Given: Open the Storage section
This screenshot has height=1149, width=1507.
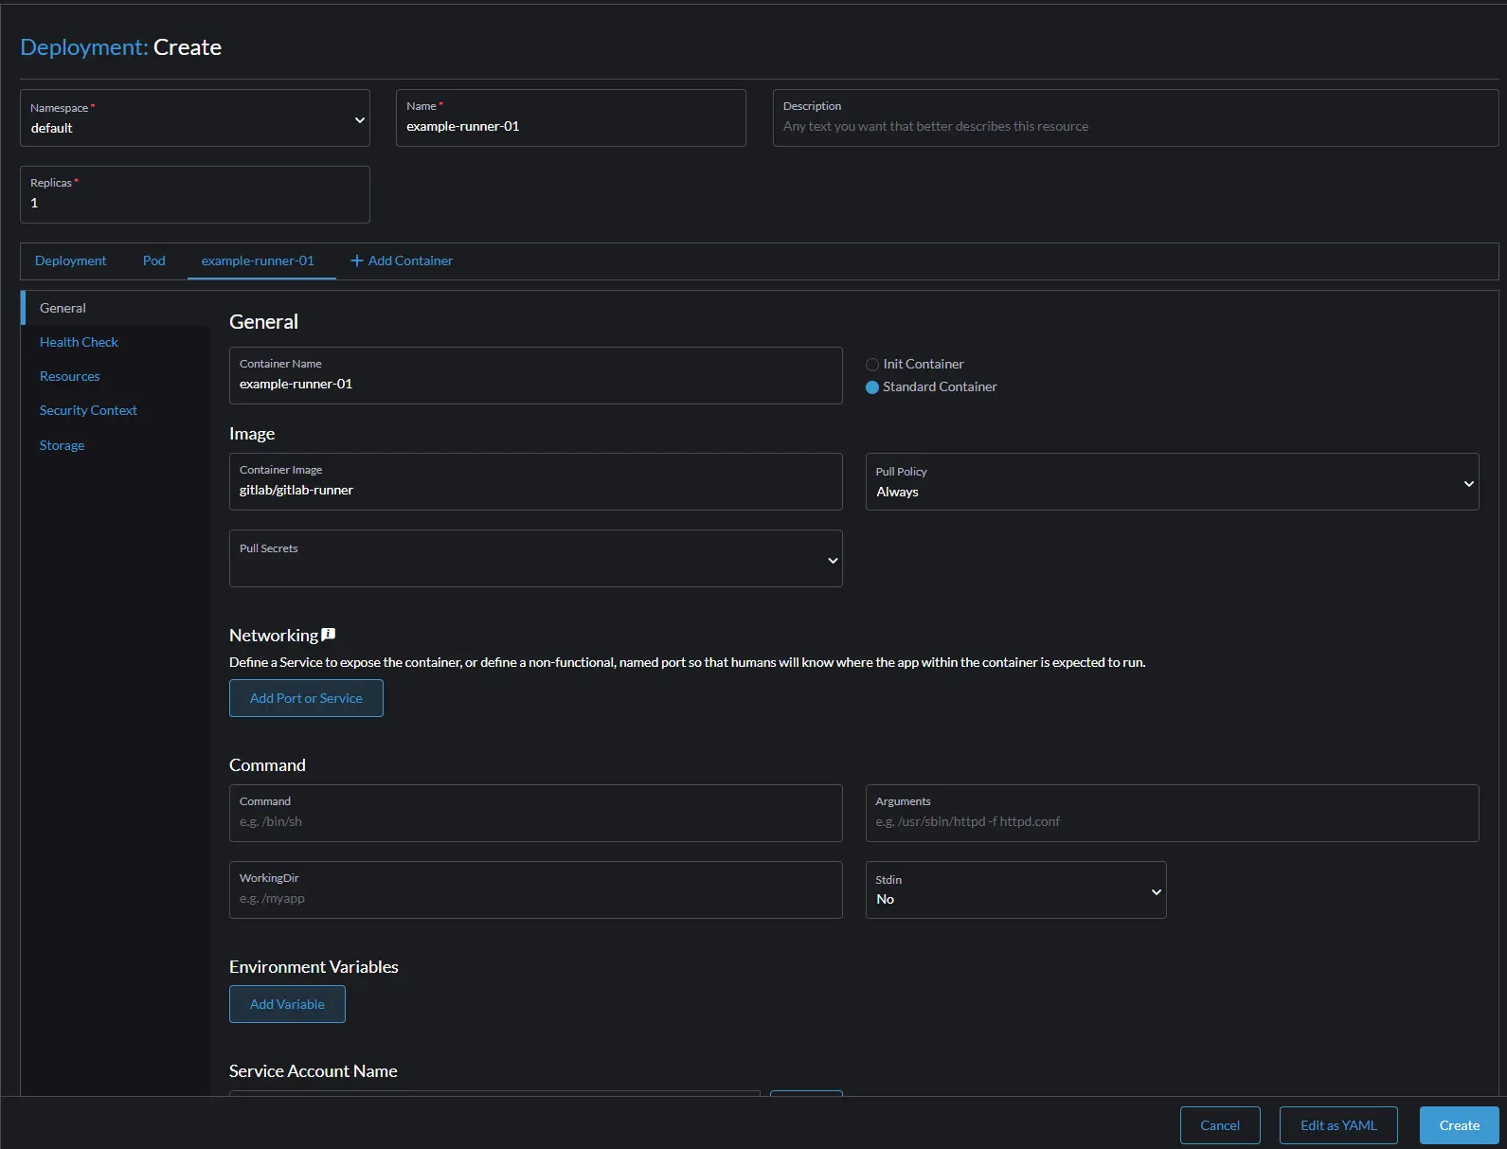Looking at the screenshot, I should (x=62, y=445).
